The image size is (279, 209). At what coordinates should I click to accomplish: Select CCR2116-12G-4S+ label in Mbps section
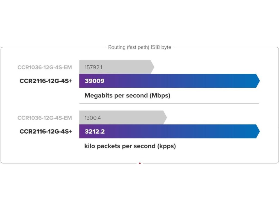[x=46, y=81]
